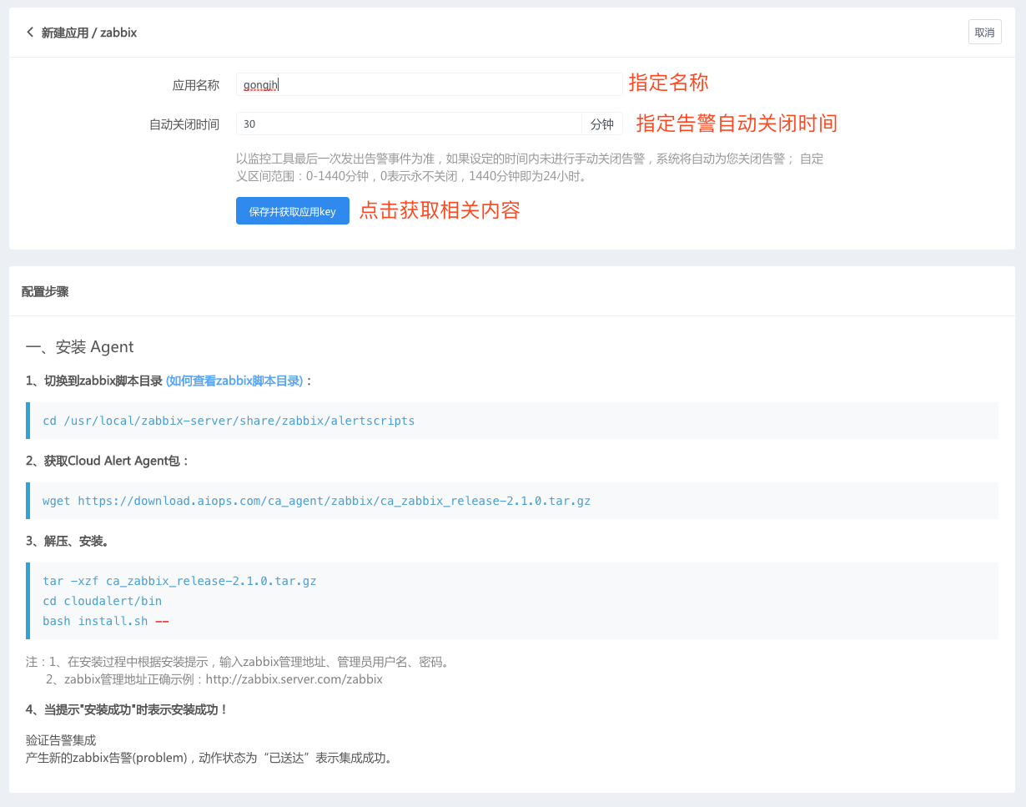Click the tar -xzf command line
This screenshot has height=807, width=1026.
tap(179, 581)
